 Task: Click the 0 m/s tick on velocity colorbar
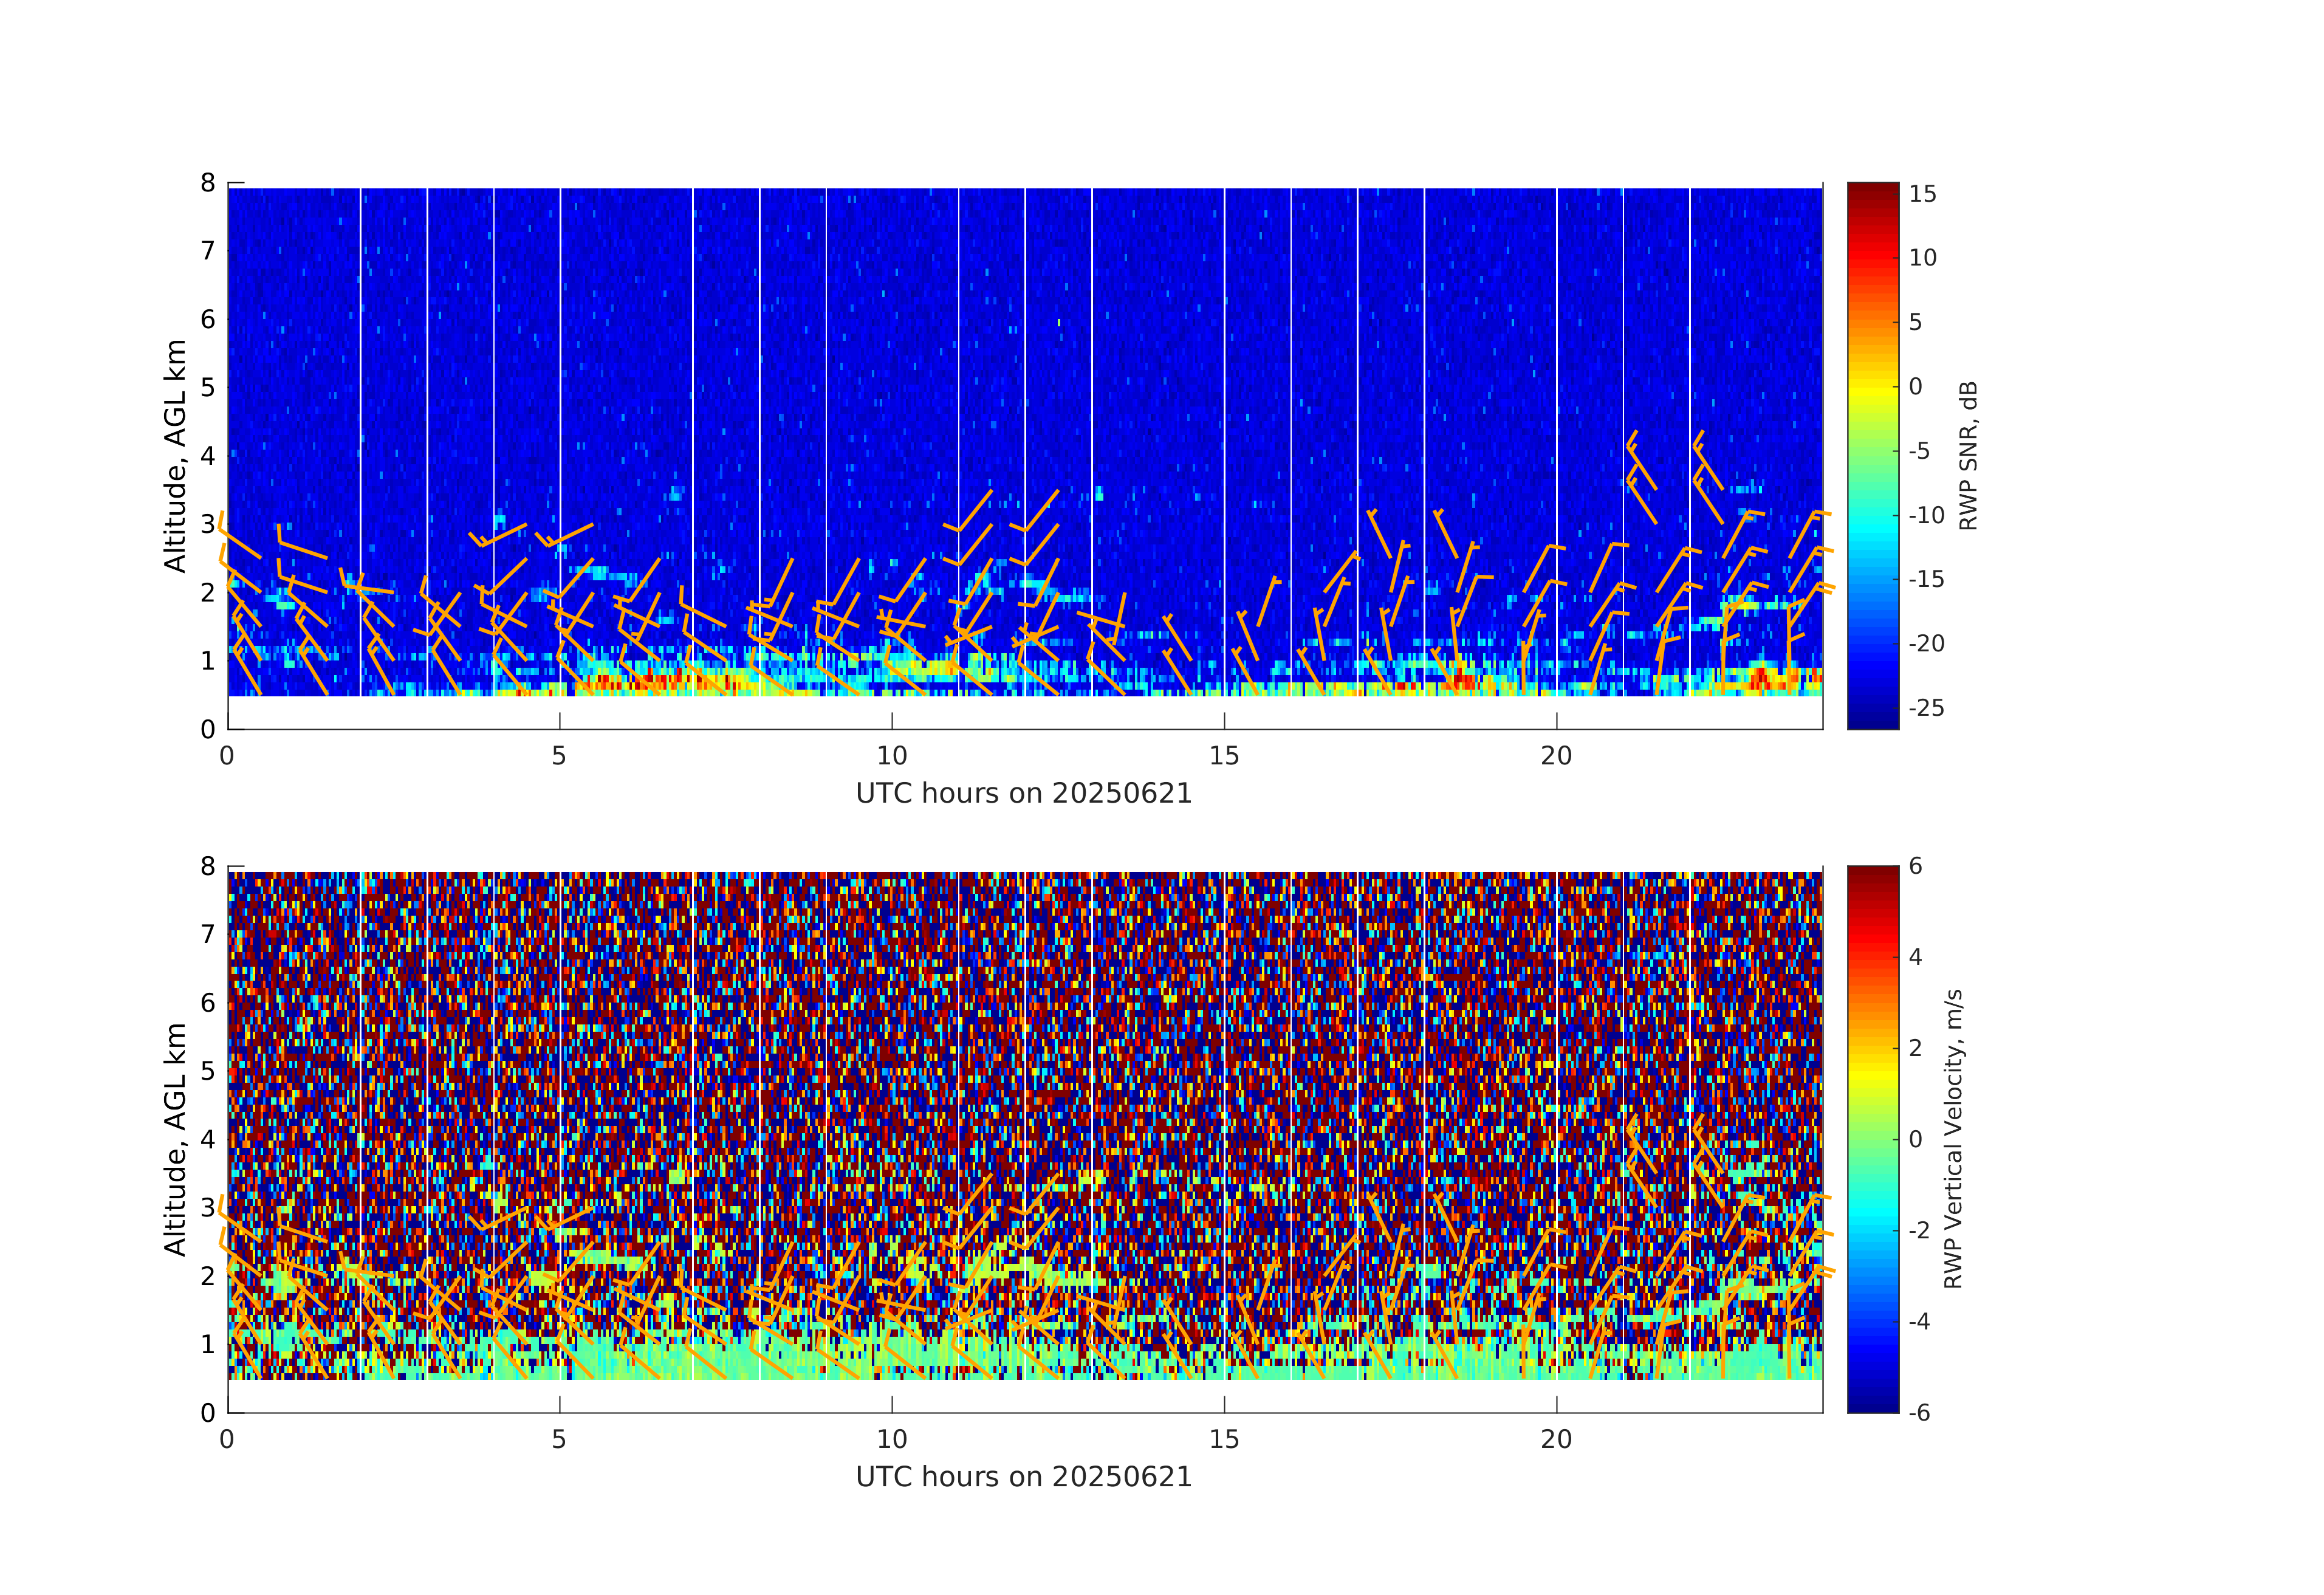[1915, 1139]
